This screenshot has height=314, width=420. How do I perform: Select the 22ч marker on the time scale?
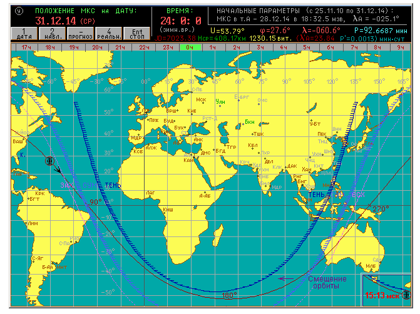[144, 48]
